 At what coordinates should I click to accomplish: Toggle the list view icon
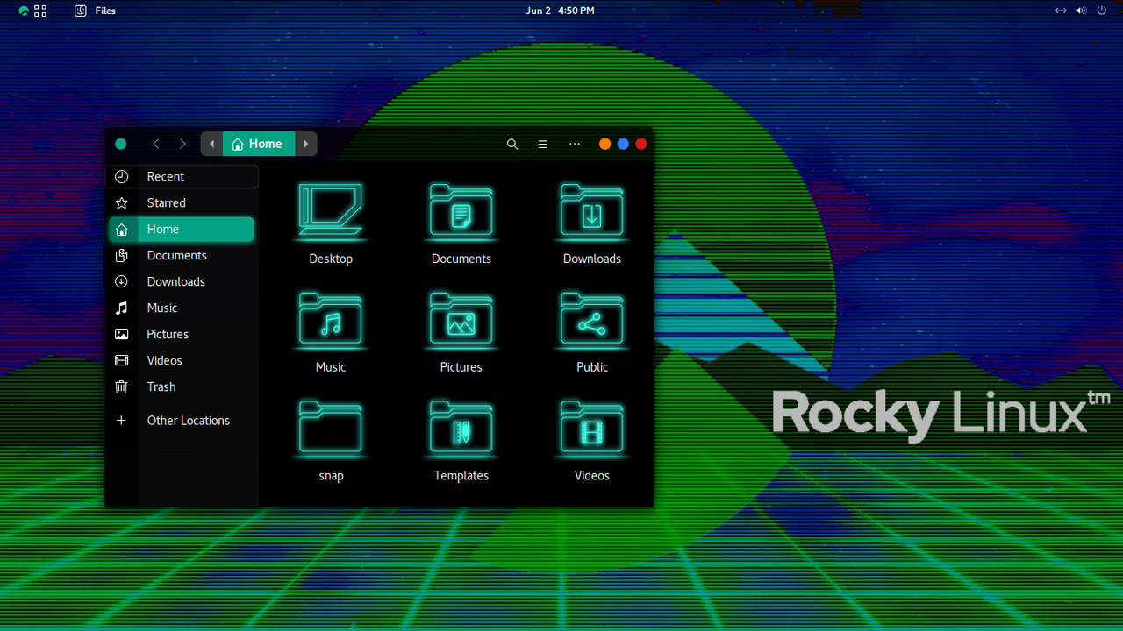[543, 144]
